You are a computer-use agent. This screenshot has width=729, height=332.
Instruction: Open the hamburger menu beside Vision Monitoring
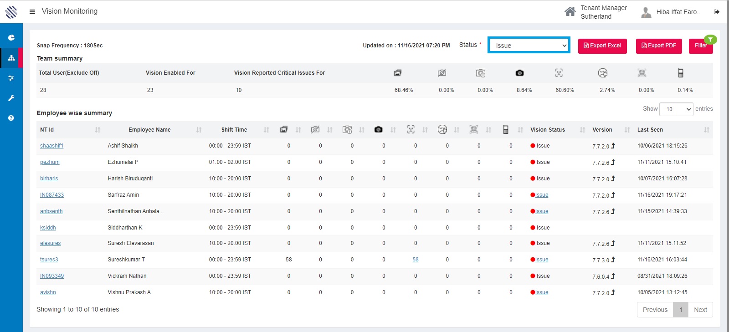point(32,12)
